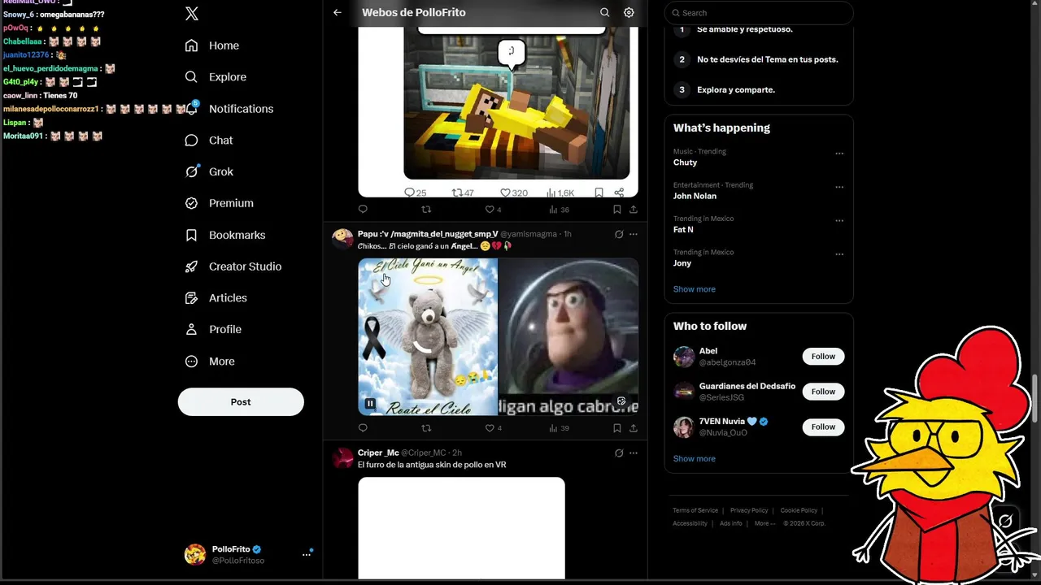The height and width of the screenshot is (585, 1041).
Task: Follow 7VEN Nuvia
Action: (823, 427)
